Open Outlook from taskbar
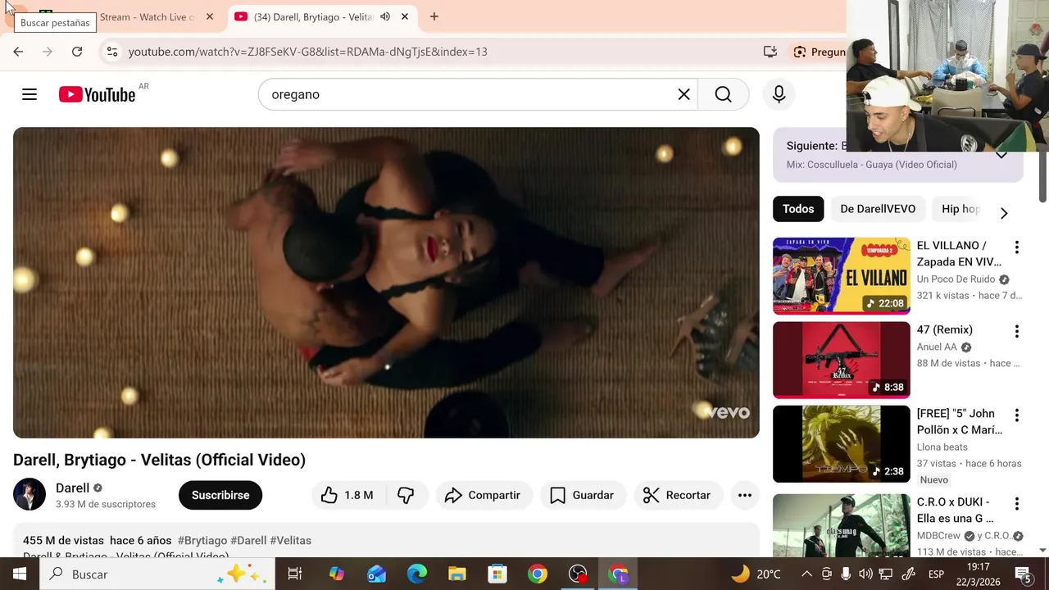 click(x=376, y=574)
